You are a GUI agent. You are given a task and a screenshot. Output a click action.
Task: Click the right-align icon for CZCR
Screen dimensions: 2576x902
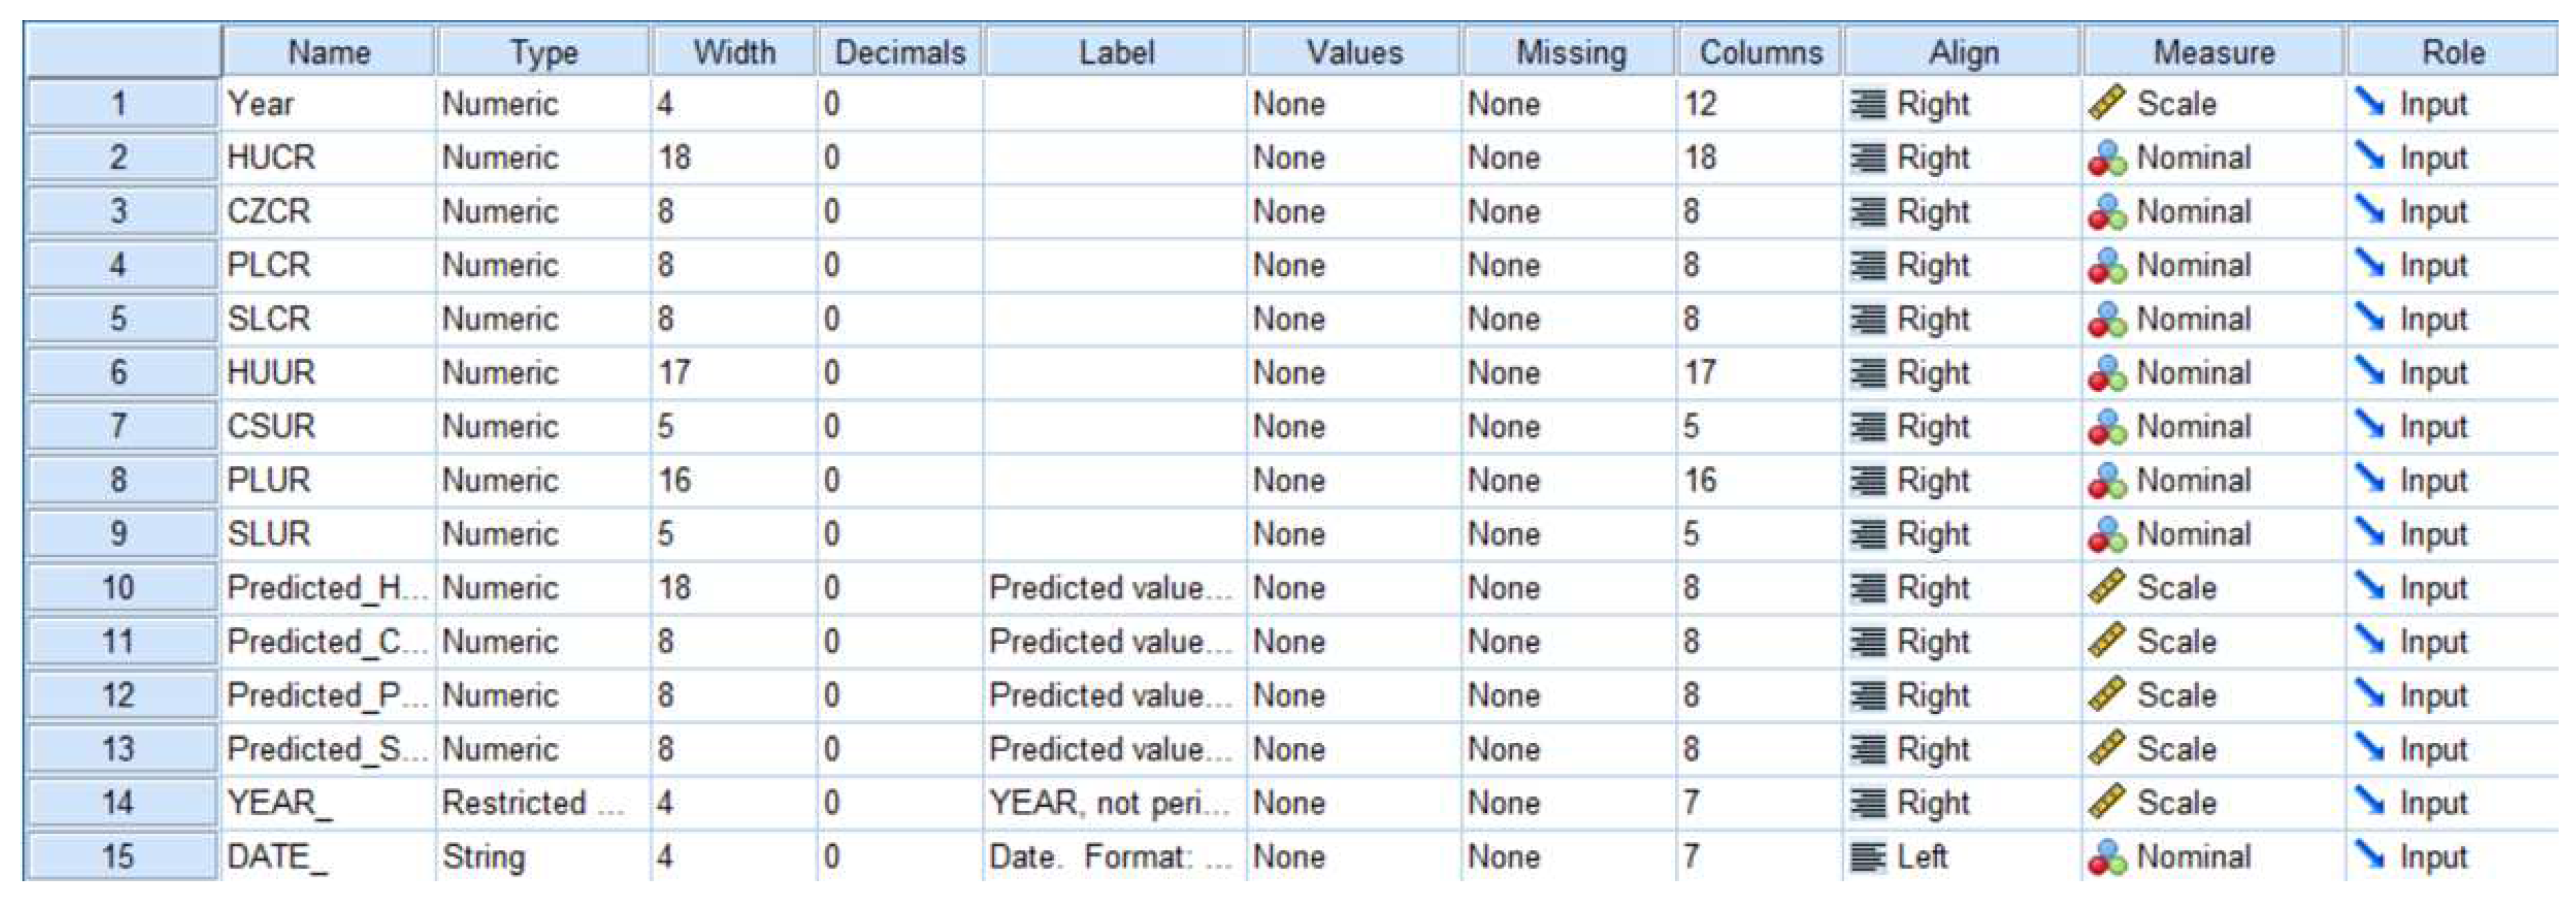[1867, 211]
